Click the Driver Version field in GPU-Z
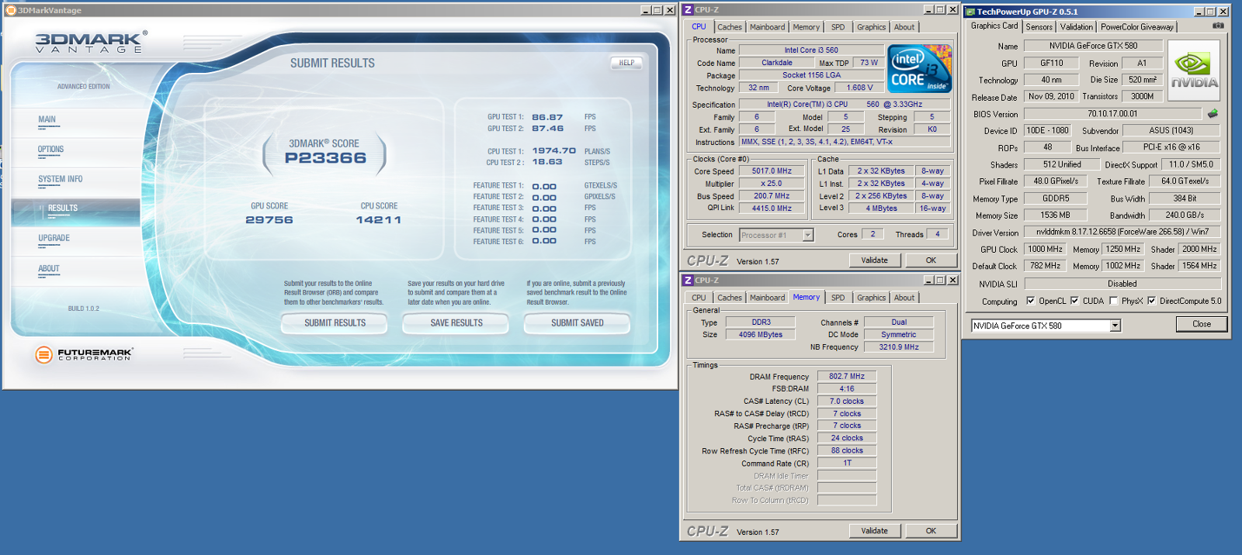The width and height of the screenshot is (1242, 555). [x=1122, y=232]
